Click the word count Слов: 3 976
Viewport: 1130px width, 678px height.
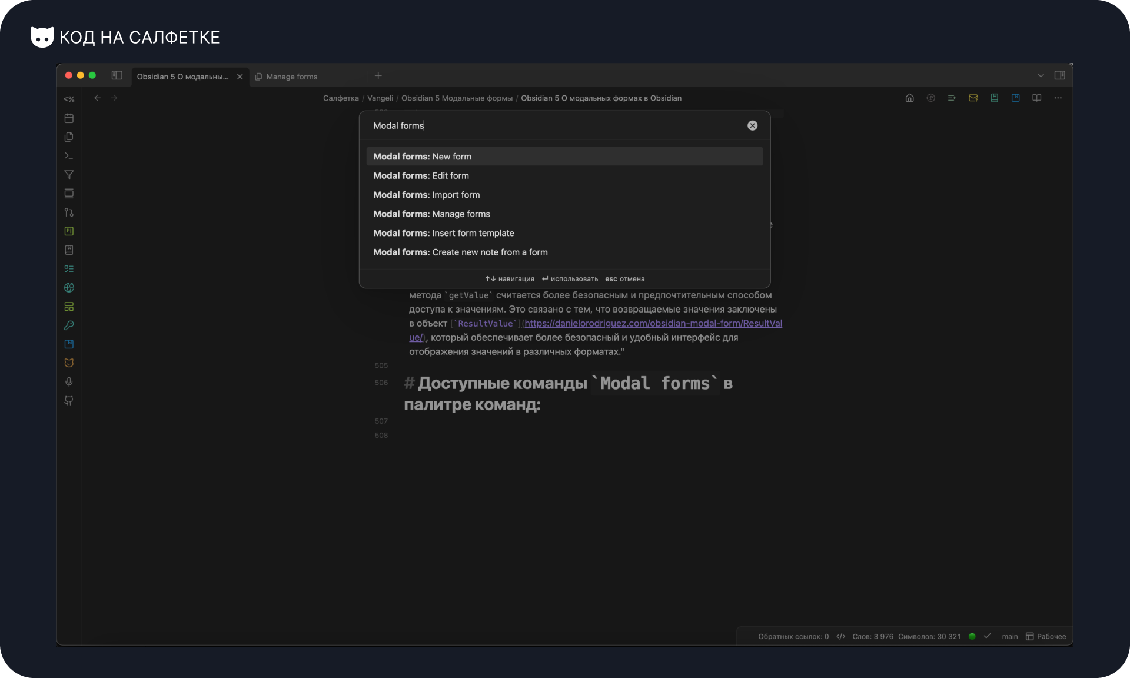click(x=872, y=636)
